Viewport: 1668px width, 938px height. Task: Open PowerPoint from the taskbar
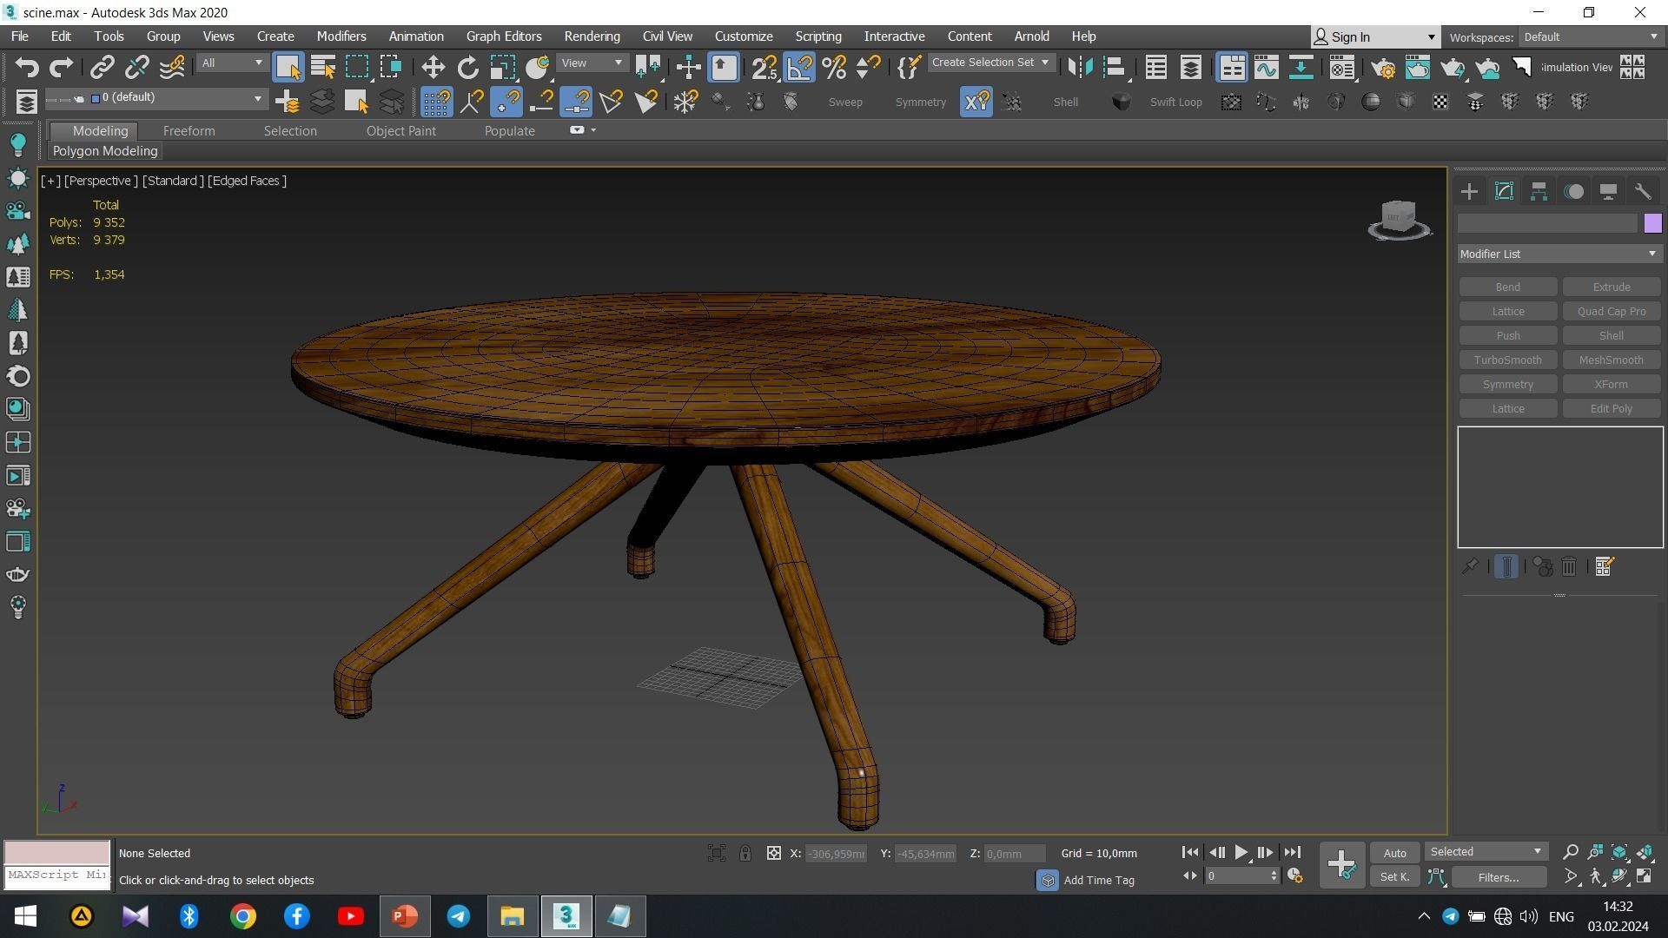(404, 916)
